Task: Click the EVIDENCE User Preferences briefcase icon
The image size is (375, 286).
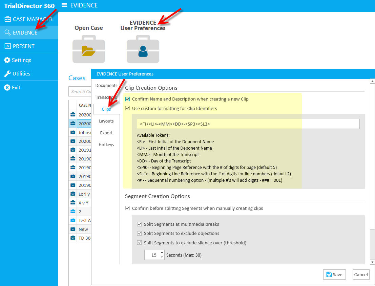Action: pos(143,49)
